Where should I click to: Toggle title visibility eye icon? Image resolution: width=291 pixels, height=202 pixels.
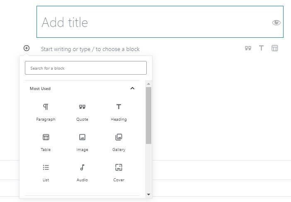click(276, 22)
